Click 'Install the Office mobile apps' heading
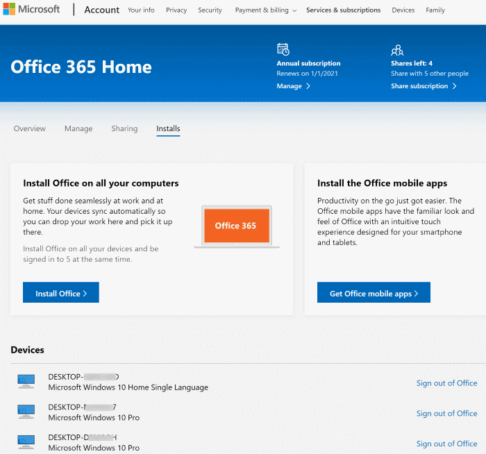This screenshot has width=486, height=454. [x=382, y=183]
